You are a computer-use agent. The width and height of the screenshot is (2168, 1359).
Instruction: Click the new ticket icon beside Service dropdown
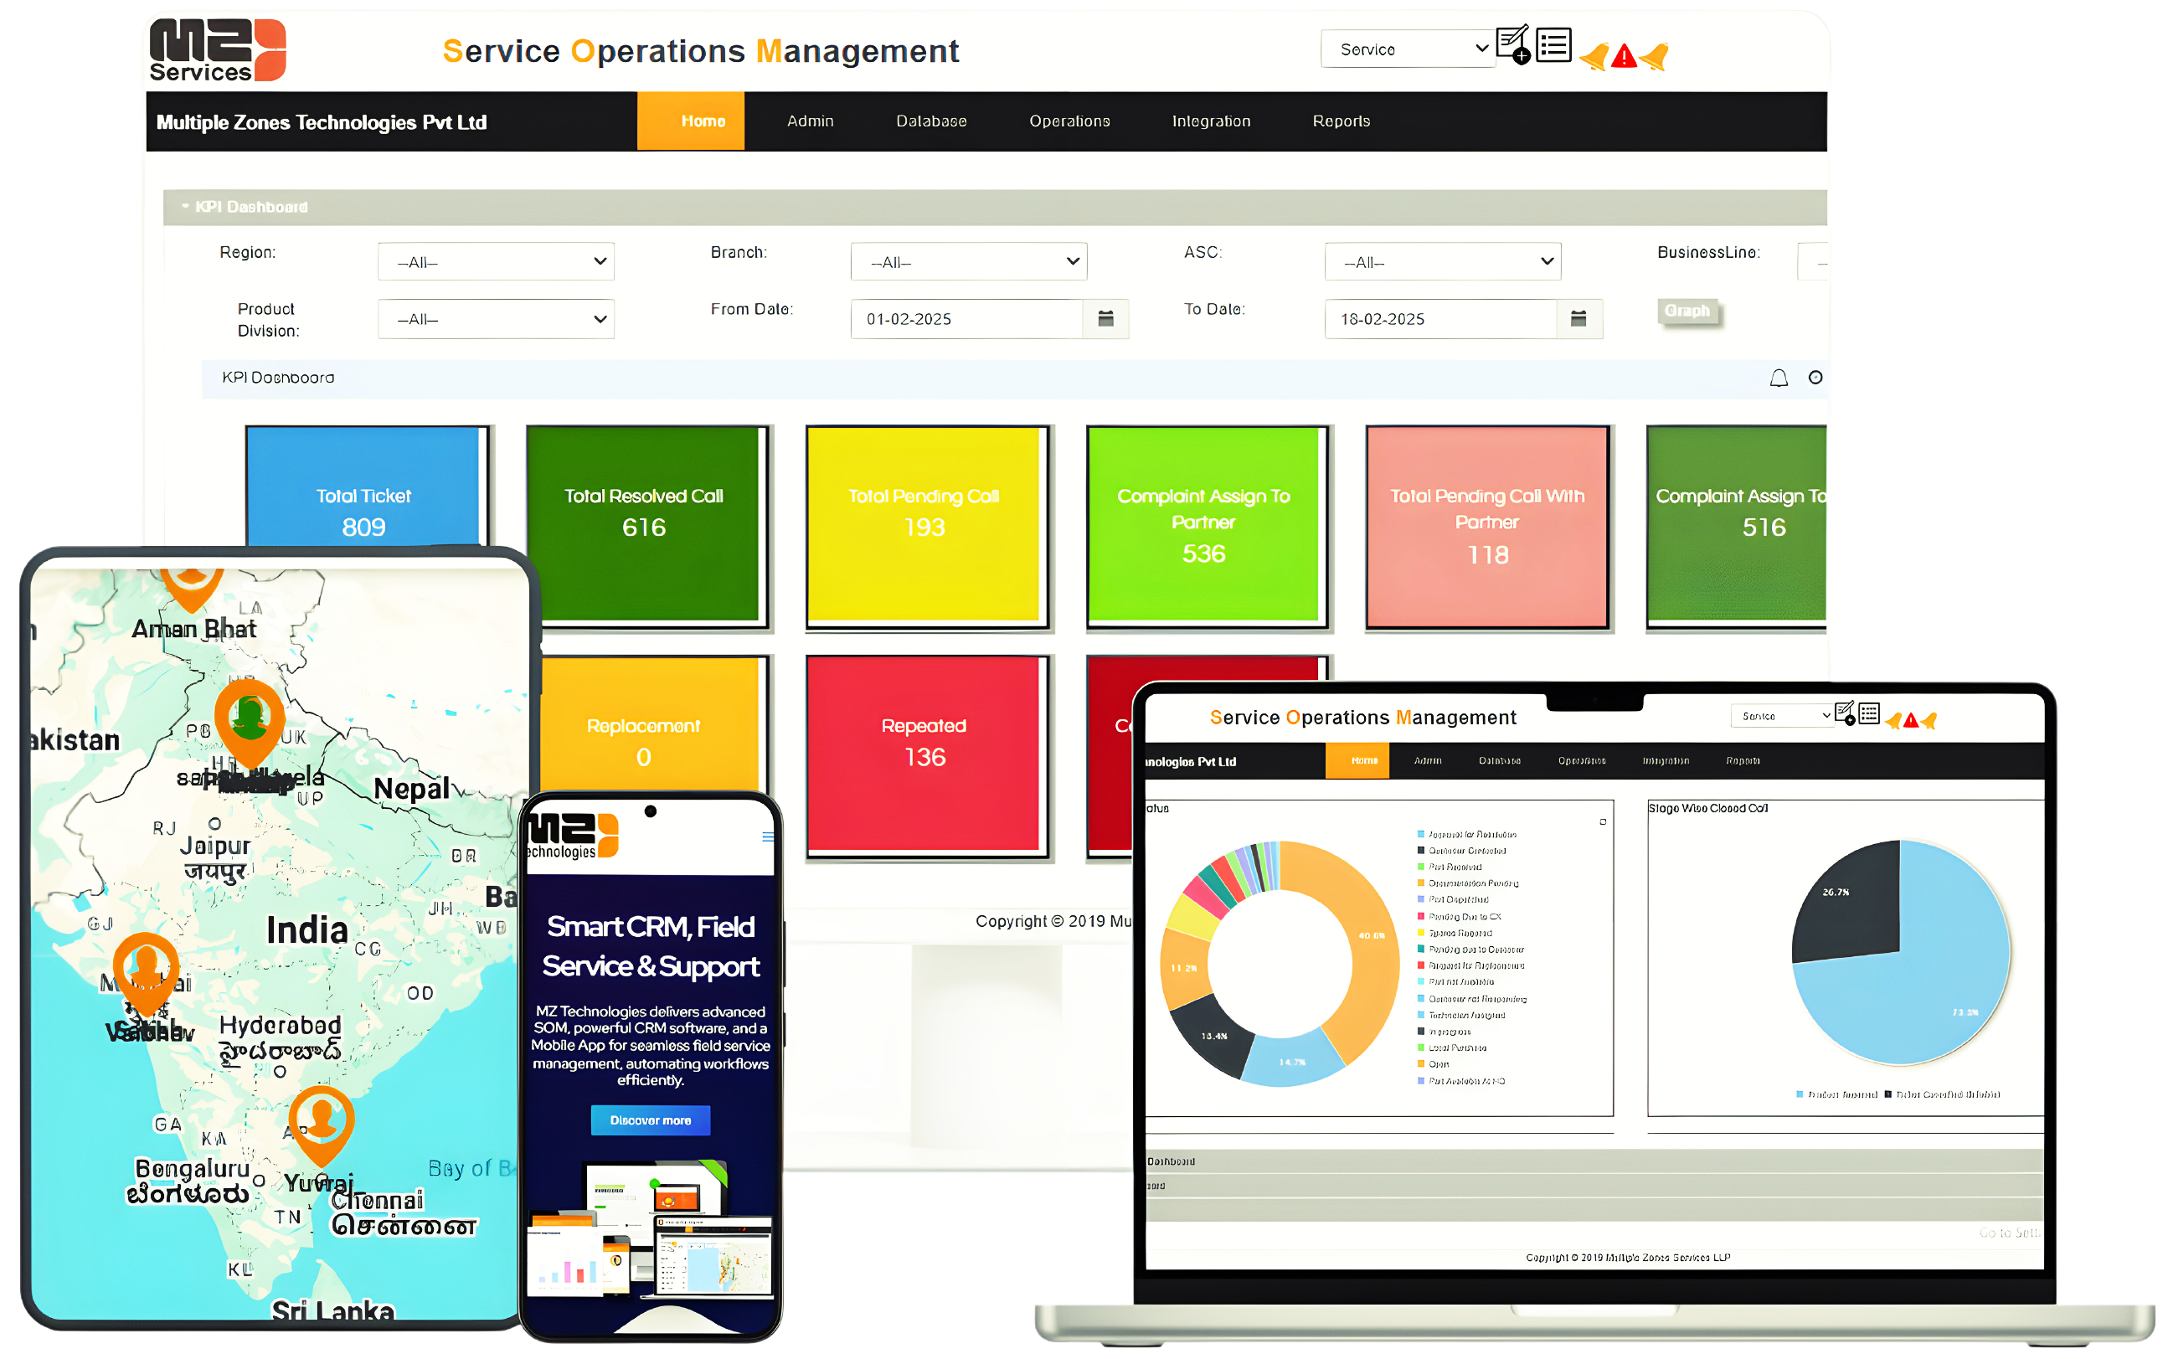[1513, 44]
